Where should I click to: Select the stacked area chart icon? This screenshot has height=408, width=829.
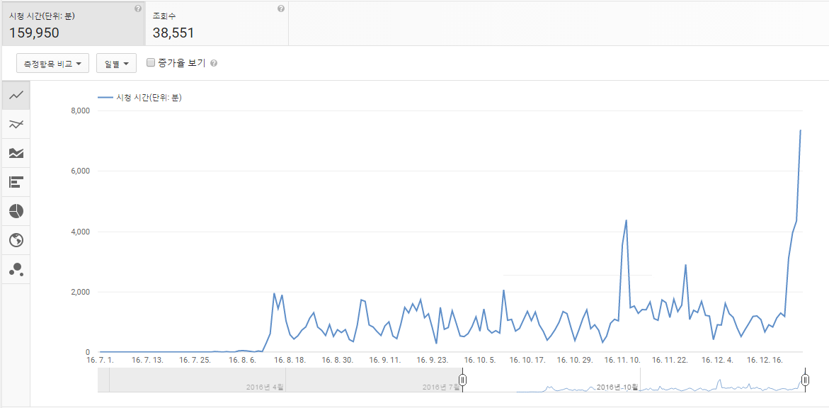coord(16,153)
